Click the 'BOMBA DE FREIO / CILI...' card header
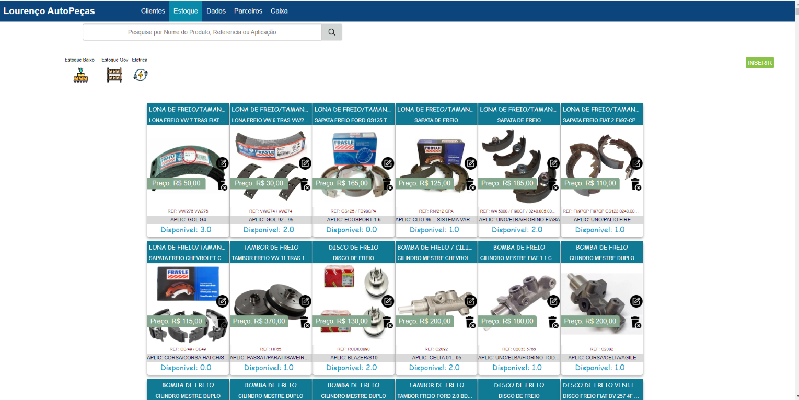799x400 pixels. pos(436,247)
